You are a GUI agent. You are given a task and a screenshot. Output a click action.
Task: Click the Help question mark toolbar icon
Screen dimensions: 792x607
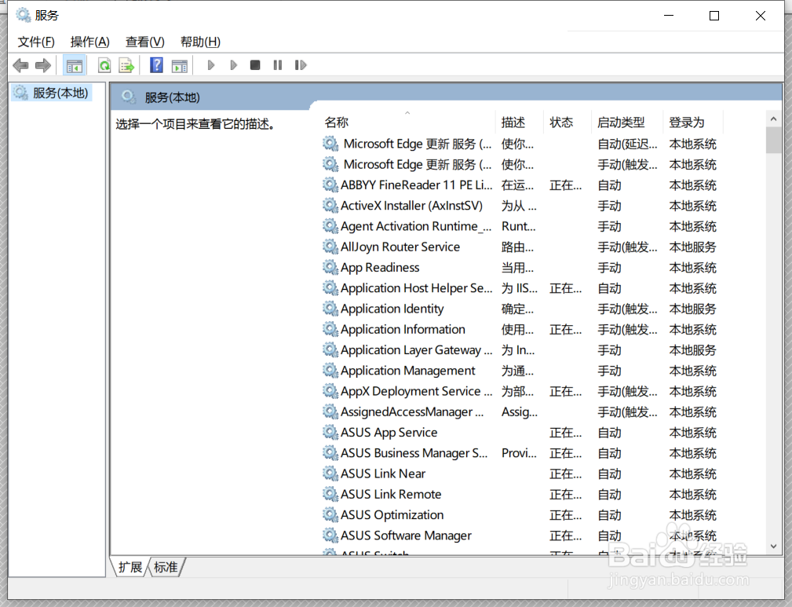(155, 64)
